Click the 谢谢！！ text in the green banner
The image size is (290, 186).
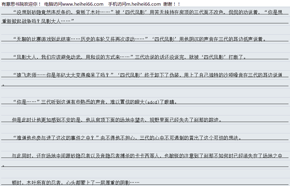point(172,4)
